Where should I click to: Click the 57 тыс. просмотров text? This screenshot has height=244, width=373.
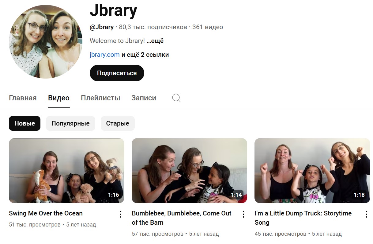pos(157,234)
